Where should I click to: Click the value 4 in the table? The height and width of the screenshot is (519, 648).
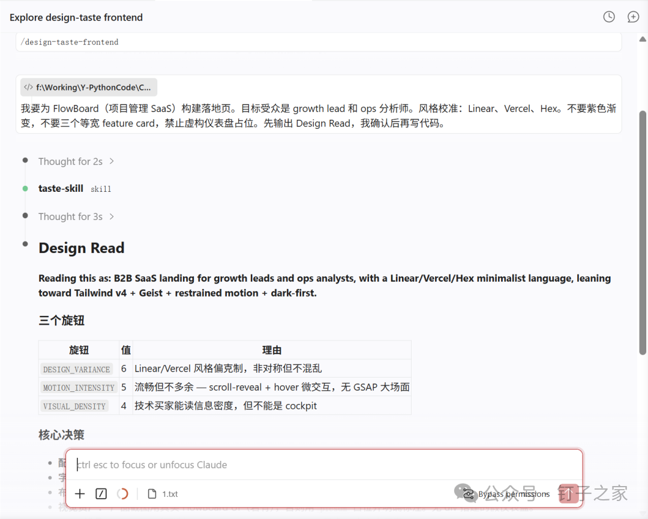[124, 406]
